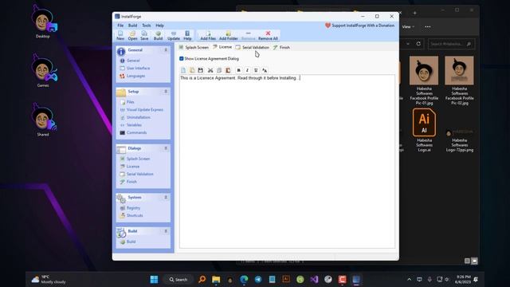Open the Windows Start menu

coord(154,280)
